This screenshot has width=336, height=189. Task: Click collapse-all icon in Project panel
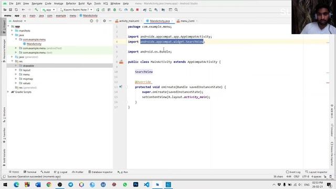point(97,21)
